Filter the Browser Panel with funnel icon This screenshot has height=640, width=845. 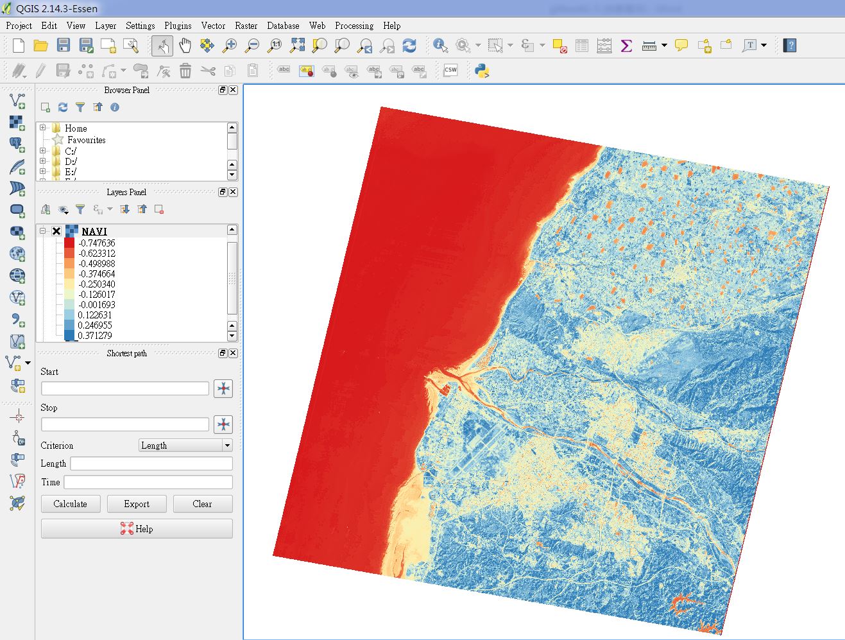click(x=80, y=107)
